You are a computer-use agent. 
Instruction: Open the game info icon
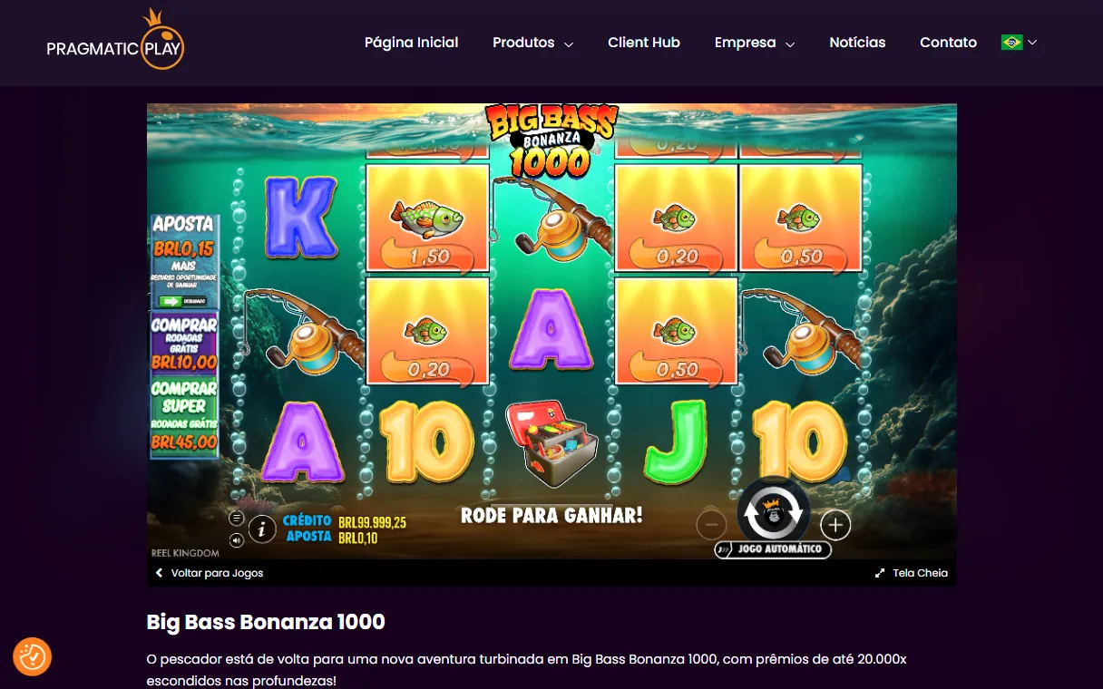(262, 529)
